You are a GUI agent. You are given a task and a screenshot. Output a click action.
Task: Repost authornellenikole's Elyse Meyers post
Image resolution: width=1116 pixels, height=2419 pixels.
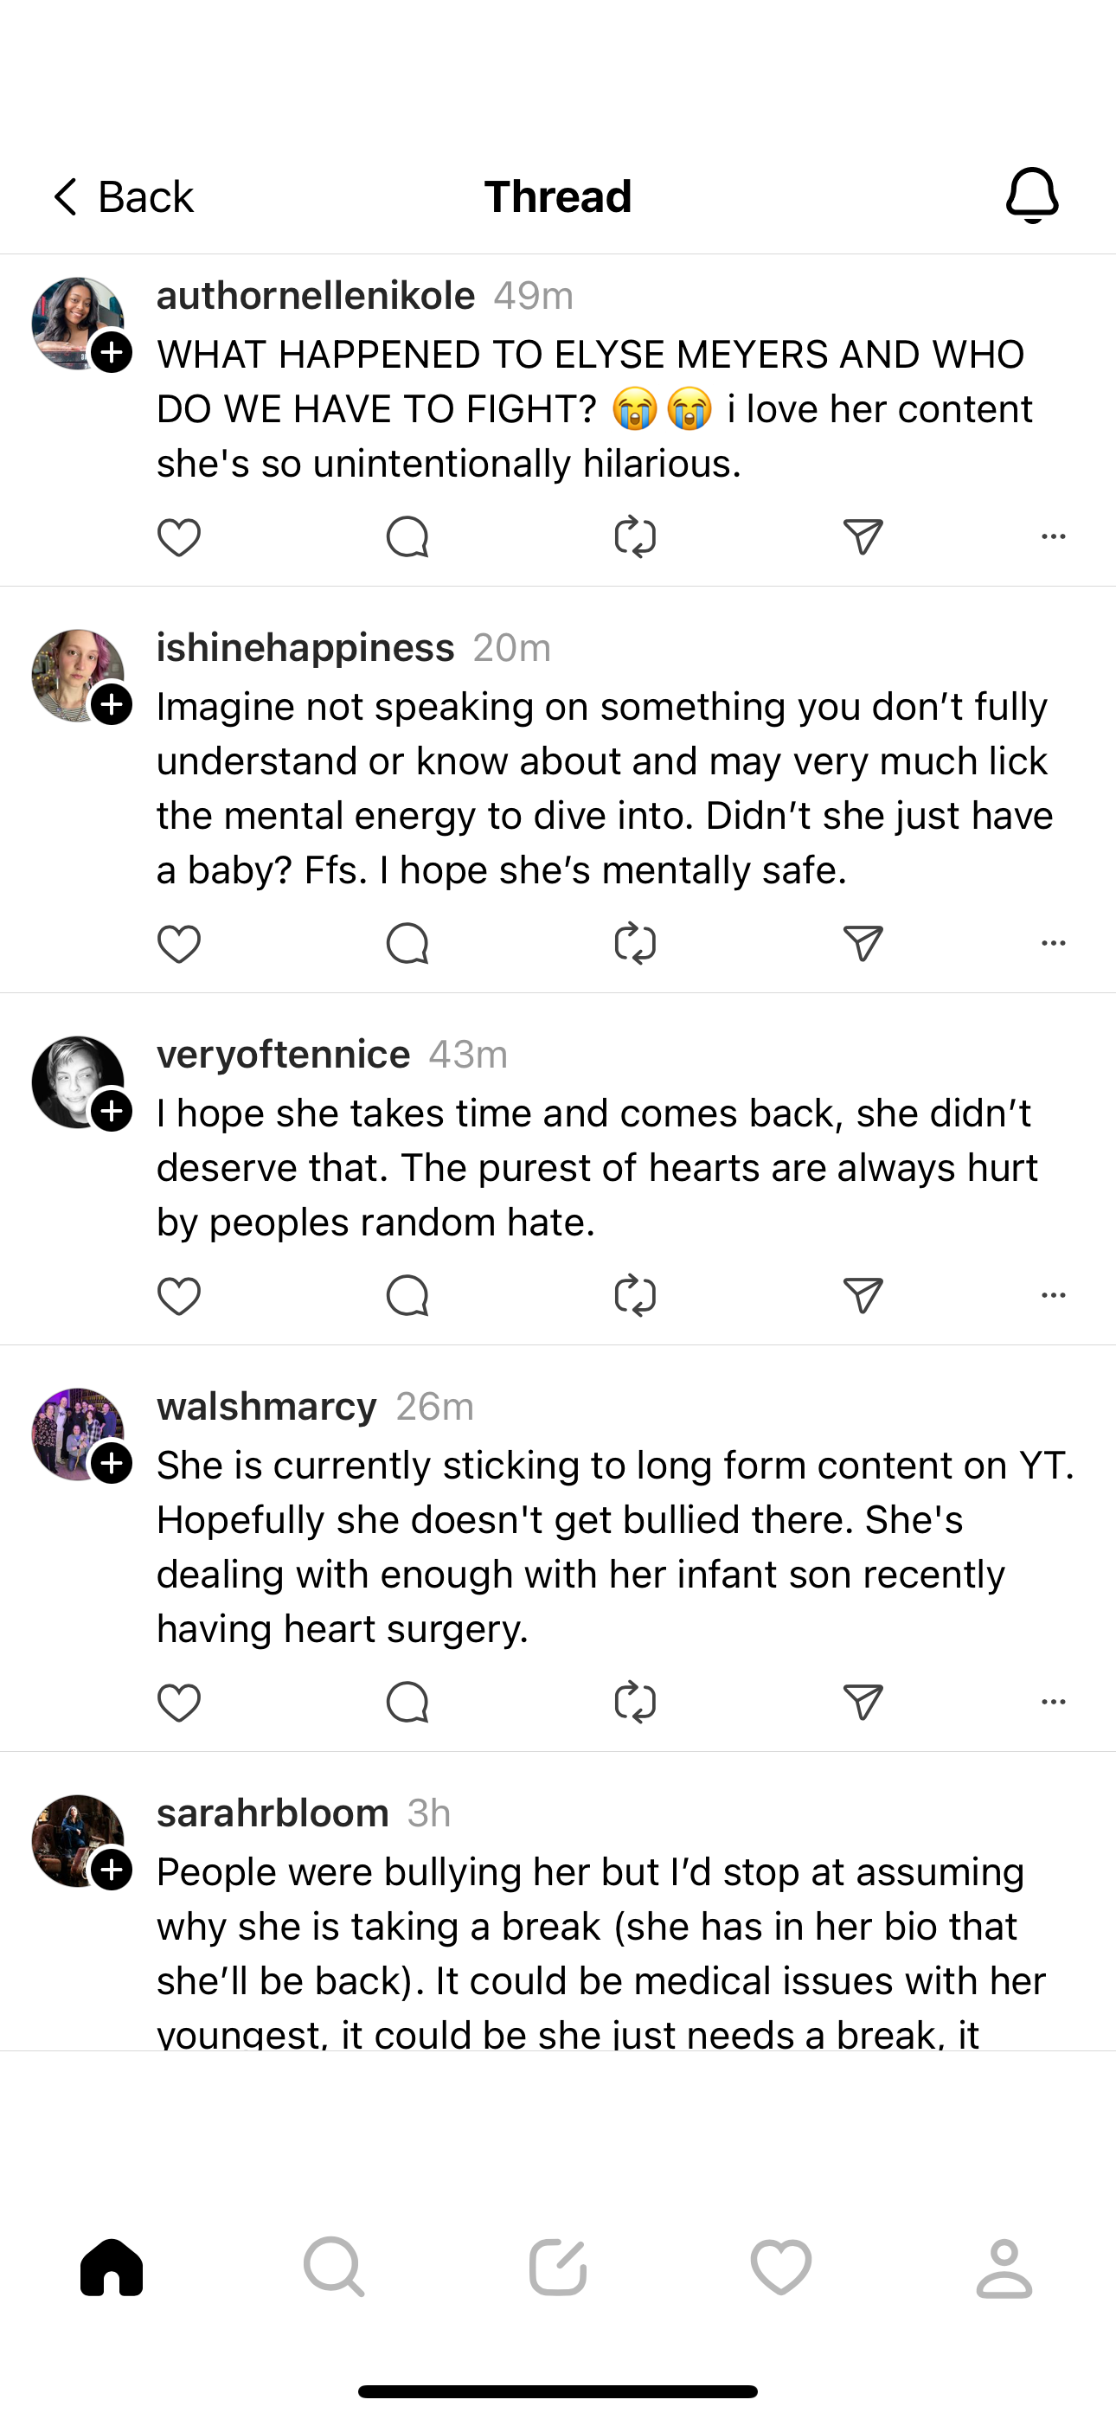(635, 537)
